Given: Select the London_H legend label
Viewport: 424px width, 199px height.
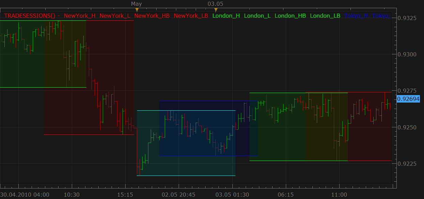Looking at the screenshot, I should (x=226, y=16).
